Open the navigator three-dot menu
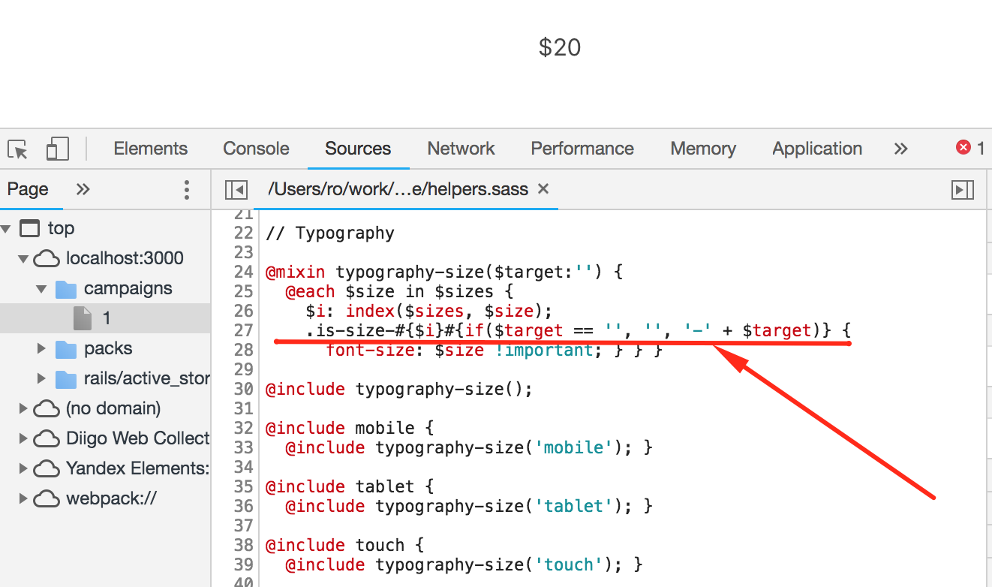 pyautogui.click(x=187, y=190)
